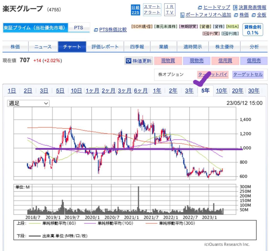Open the 株価 popup link at top right
Screen dimensions: 269x251
(x=244, y=15)
